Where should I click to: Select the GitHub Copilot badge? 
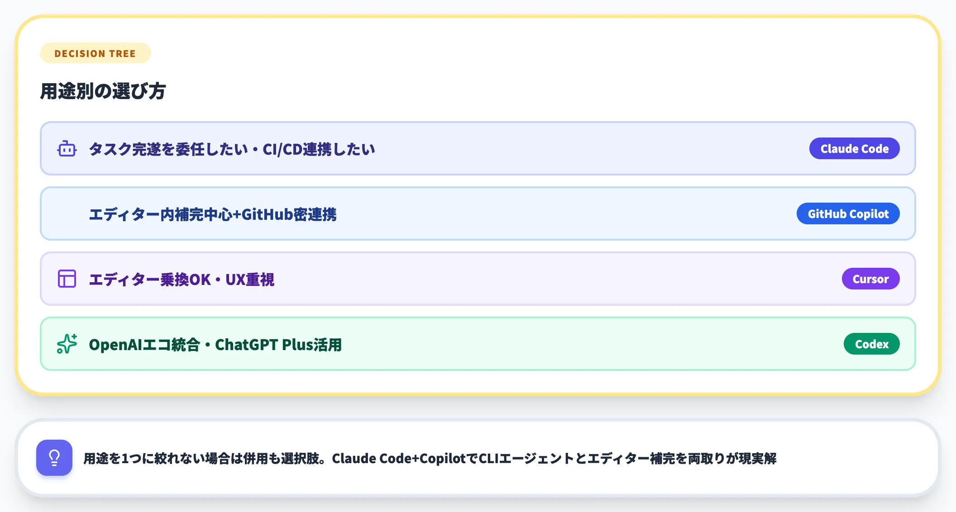(848, 213)
